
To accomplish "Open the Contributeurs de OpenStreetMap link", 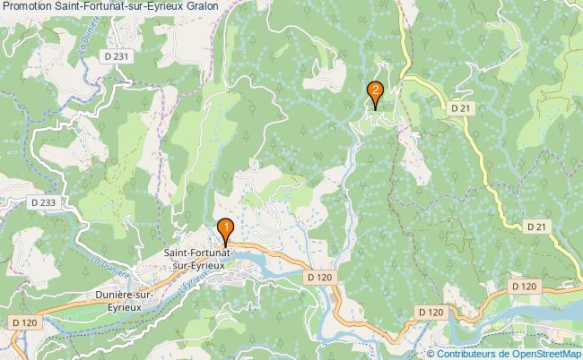I will [x=509, y=354].
